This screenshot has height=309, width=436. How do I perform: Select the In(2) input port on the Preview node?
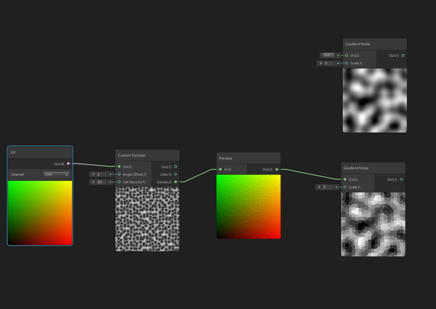(221, 169)
